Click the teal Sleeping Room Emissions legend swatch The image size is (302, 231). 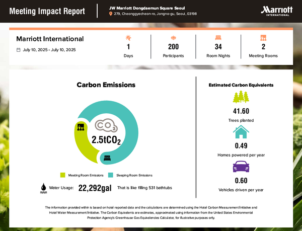pos(111,175)
